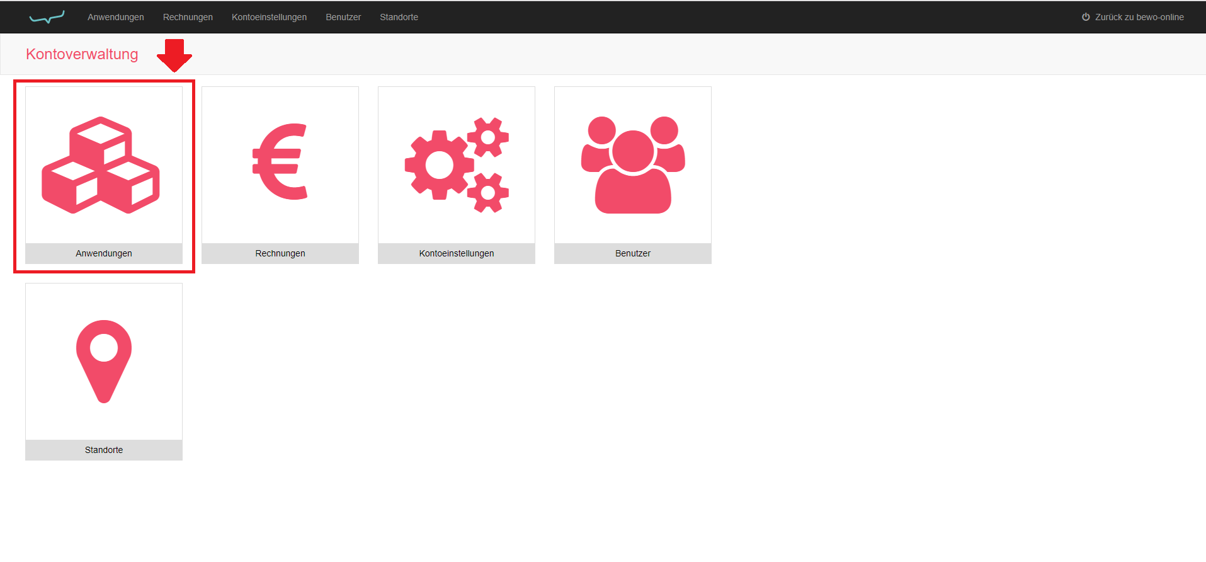Go to Rechnungen in the top navigation

point(188,17)
